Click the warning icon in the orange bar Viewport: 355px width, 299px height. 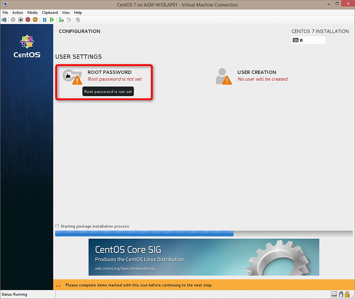pos(58,285)
